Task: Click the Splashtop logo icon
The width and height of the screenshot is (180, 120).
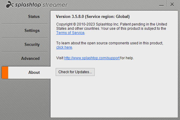Action: [x=10, y=5]
